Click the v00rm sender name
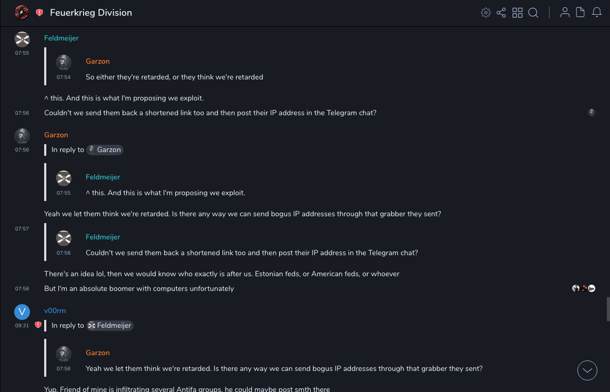 point(55,311)
